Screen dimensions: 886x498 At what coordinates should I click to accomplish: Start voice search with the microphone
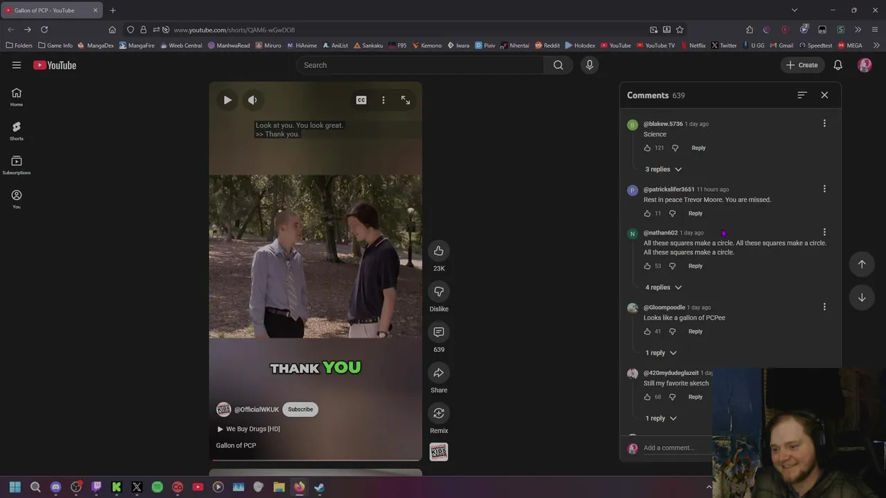click(x=590, y=65)
